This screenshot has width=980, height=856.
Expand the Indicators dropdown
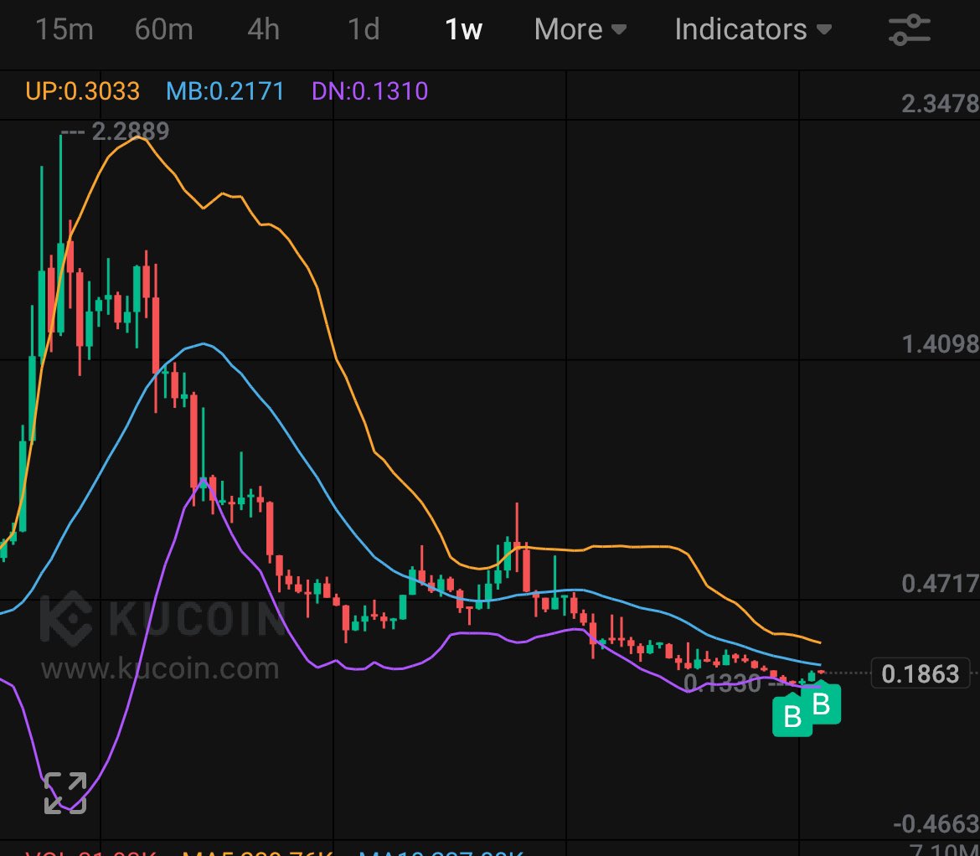tap(753, 29)
